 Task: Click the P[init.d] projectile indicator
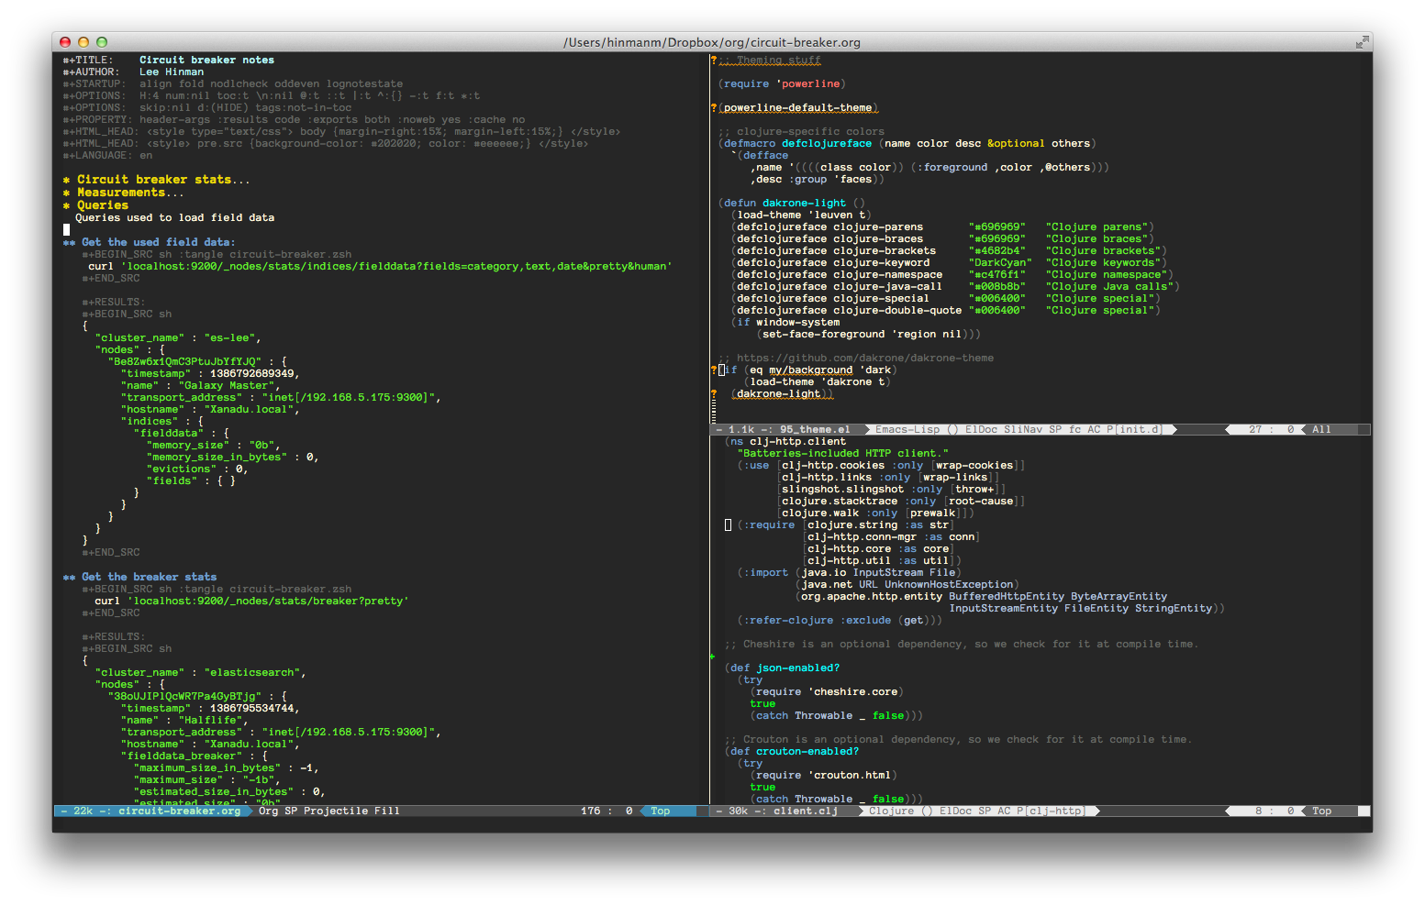(1134, 430)
